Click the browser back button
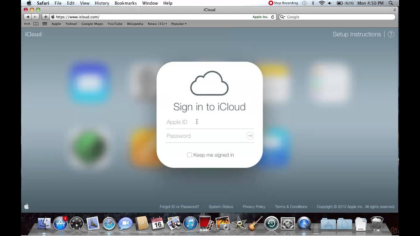The width and height of the screenshot is (420, 236). pos(28,17)
